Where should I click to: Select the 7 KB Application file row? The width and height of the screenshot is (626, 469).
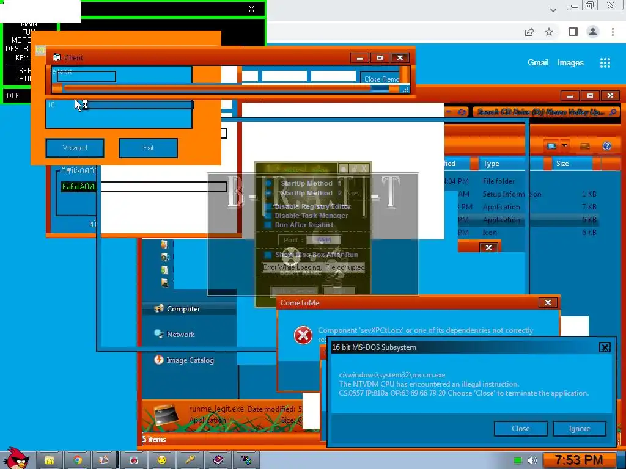(528, 207)
